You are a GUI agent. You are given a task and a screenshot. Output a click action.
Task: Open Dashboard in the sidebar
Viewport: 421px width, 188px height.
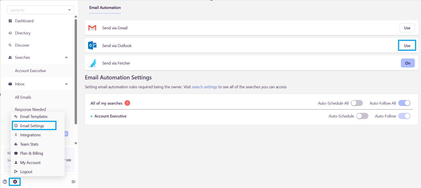click(x=24, y=21)
